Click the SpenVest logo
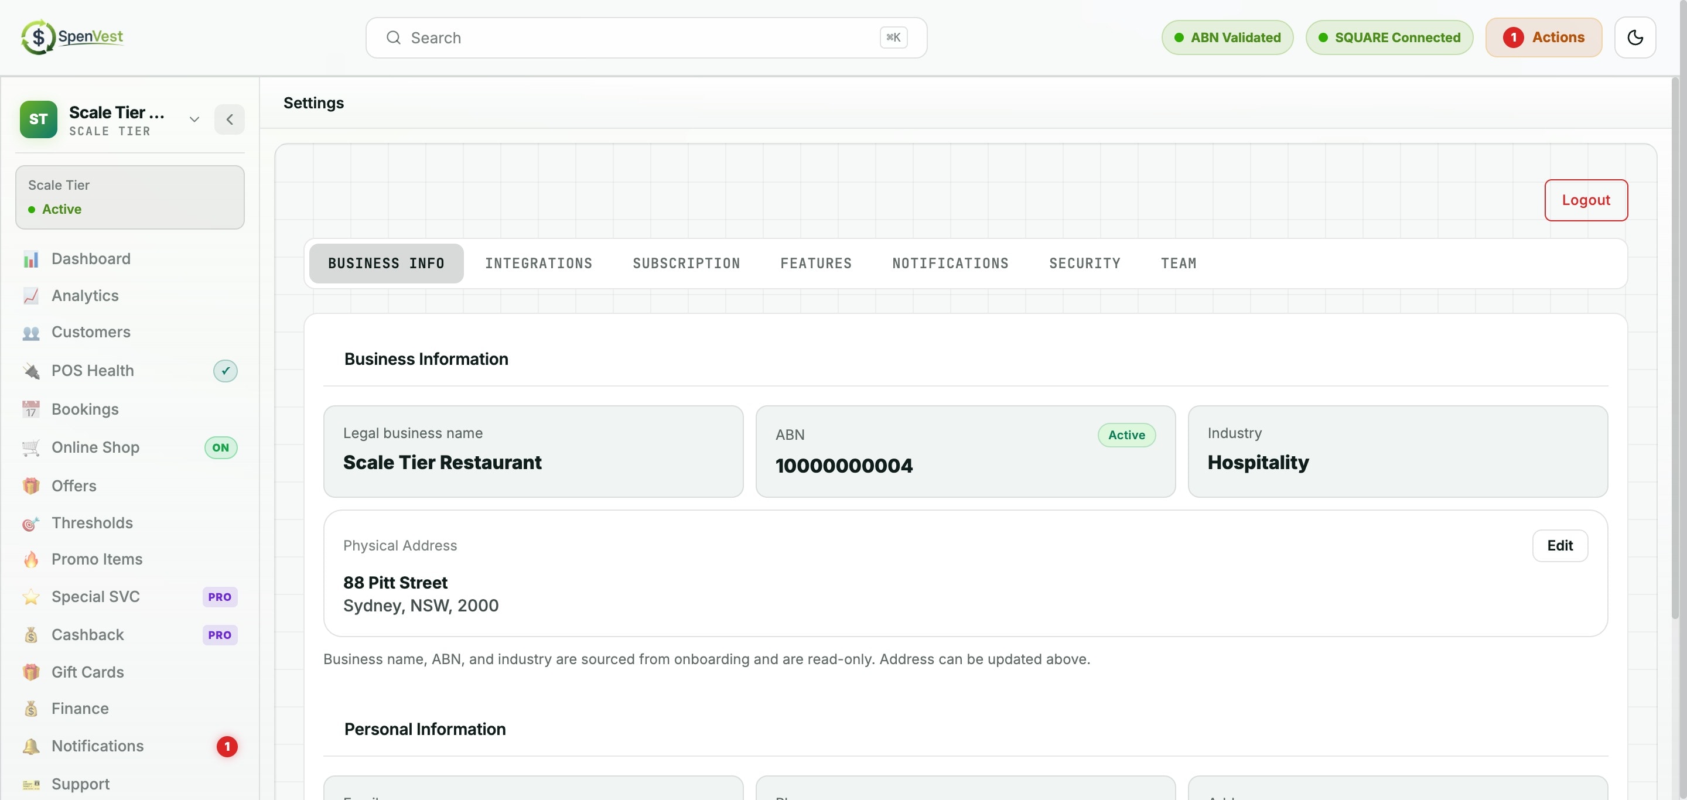This screenshot has width=1687, height=800. [x=72, y=37]
